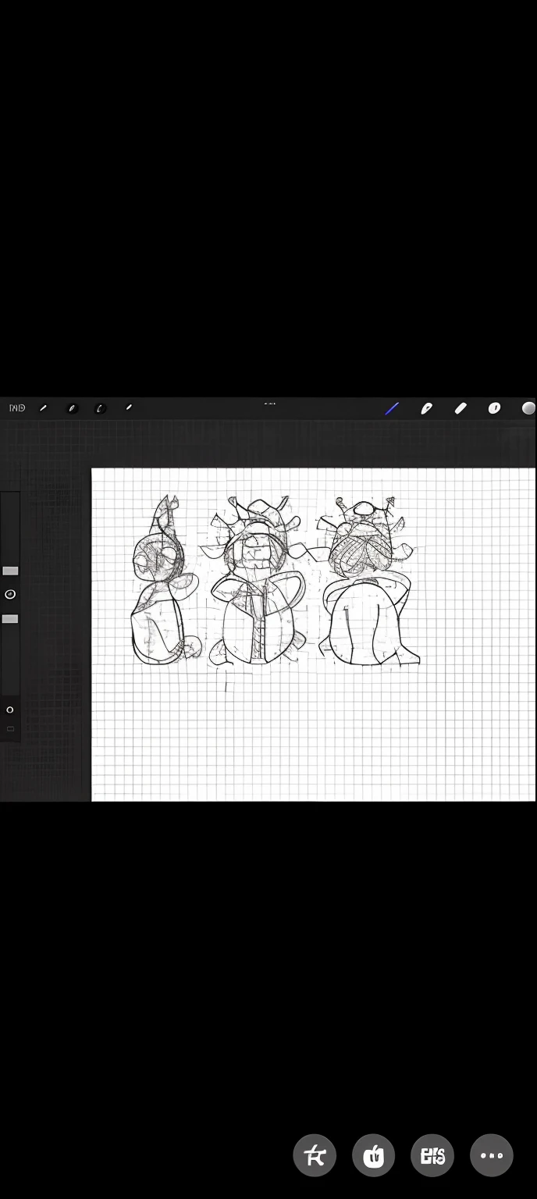This screenshot has height=1199, width=537.
Task: Open the Adjustments magic wand icon
Action: (72, 408)
